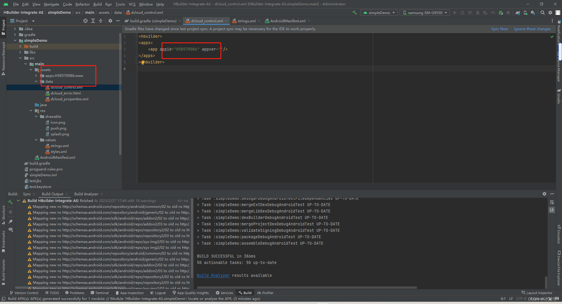Collapse the values folder
Screen dimensions: 562x304
point(36,140)
